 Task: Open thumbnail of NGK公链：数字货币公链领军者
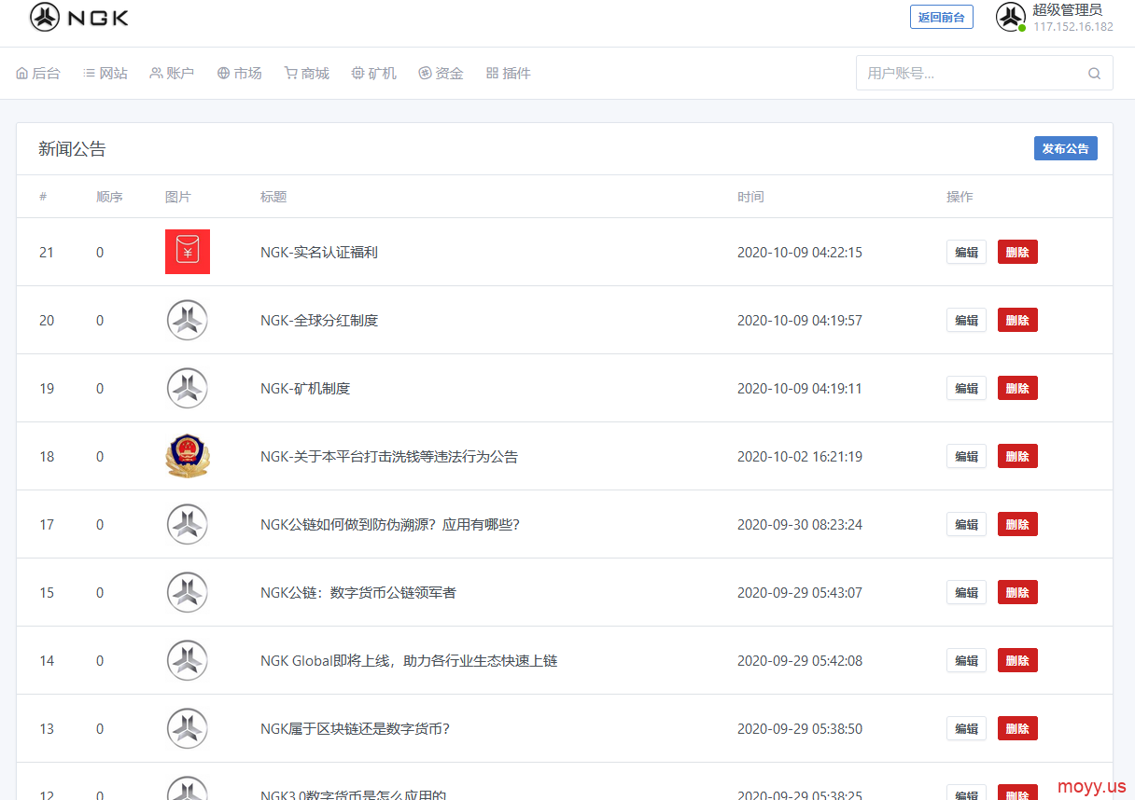[188, 592]
